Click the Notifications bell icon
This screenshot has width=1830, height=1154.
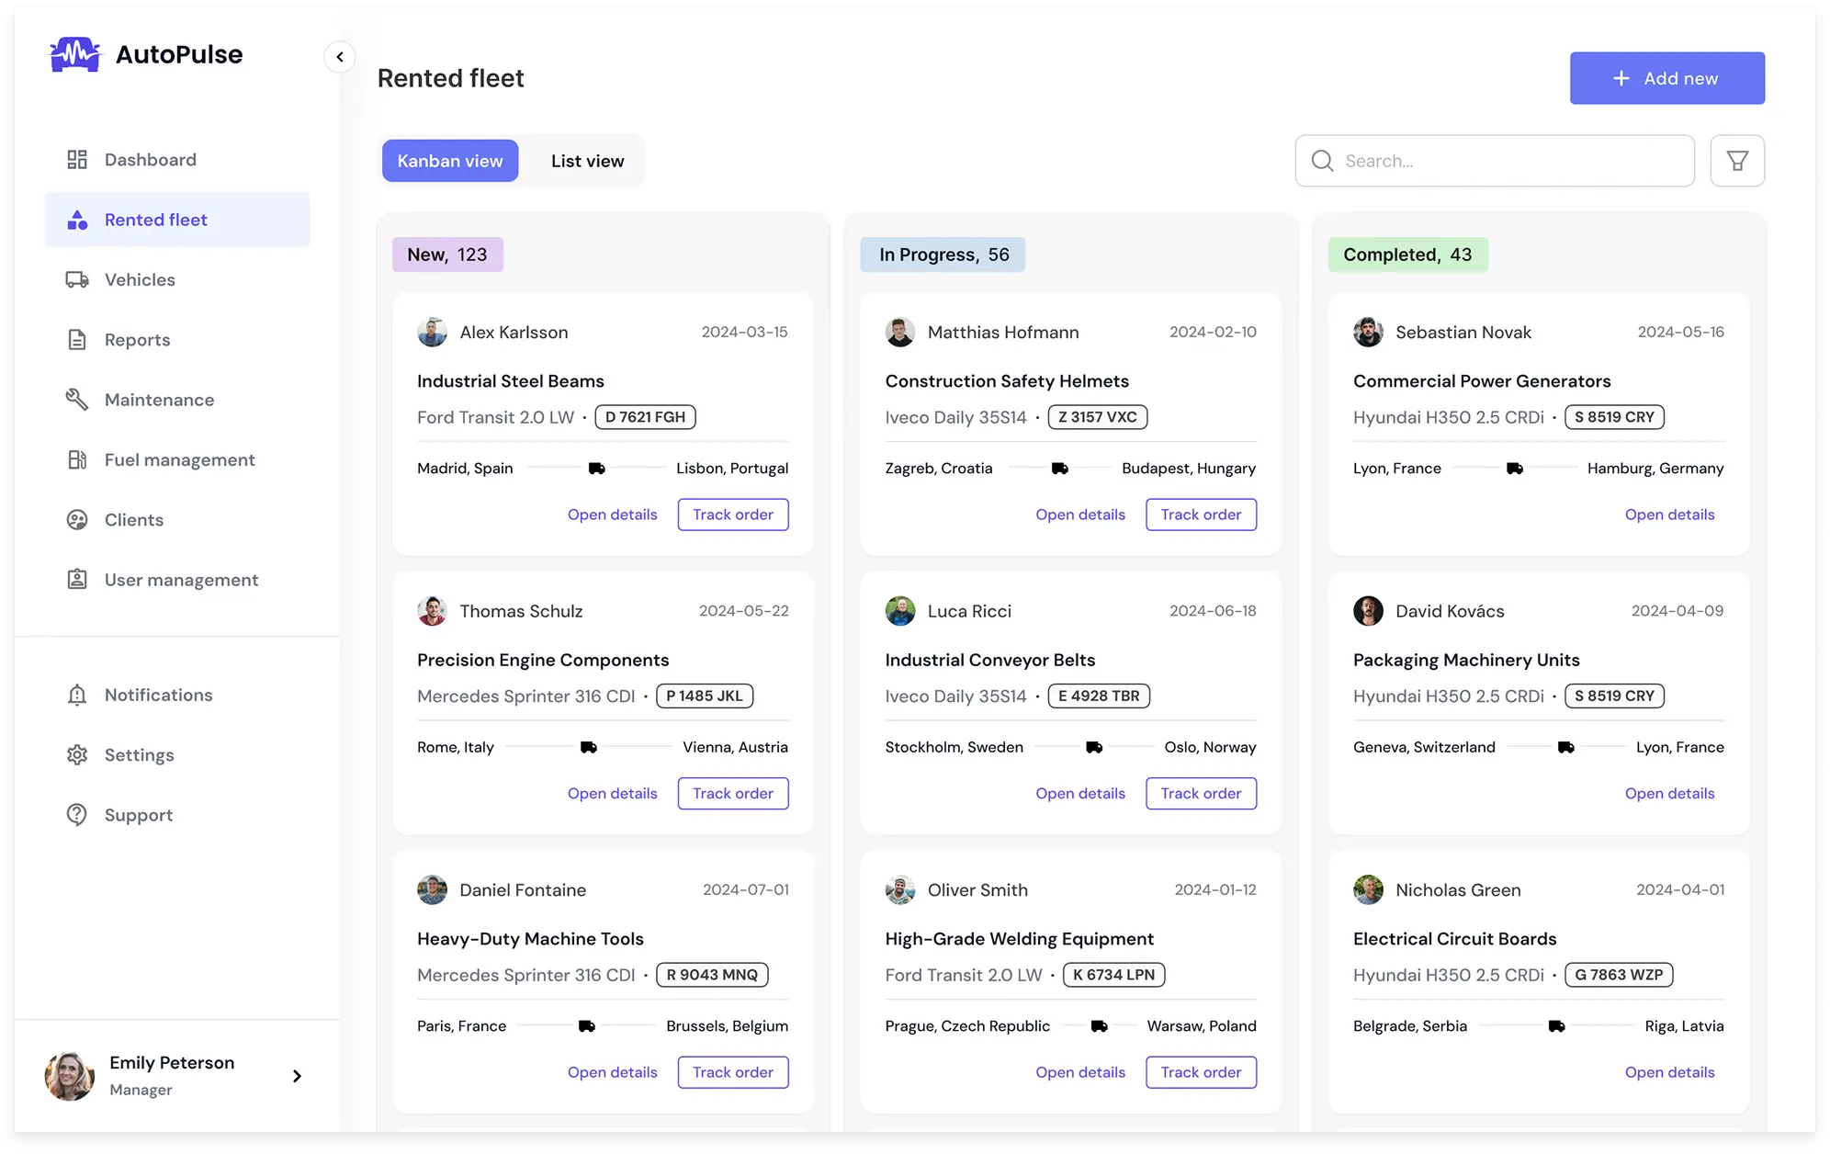point(77,695)
